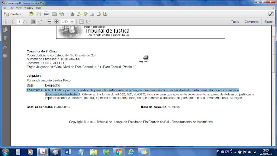Click the name Fernando Antonio Jardim Porto
277x156 pixels.
point(48,81)
